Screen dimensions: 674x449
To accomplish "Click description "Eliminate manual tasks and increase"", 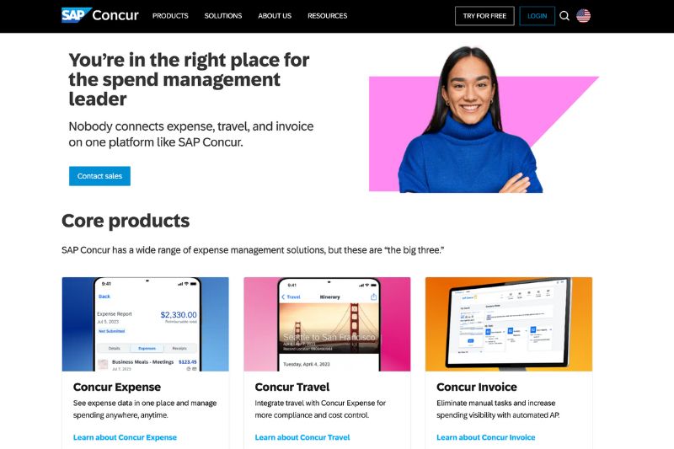I will click(498, 409).
